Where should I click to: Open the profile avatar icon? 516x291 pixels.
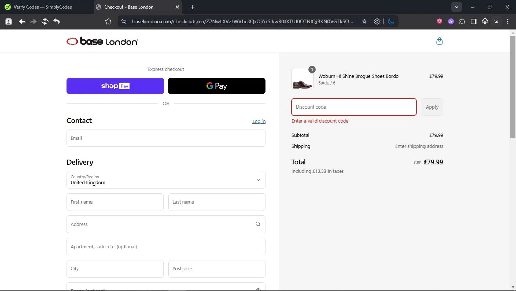(496, 21)
